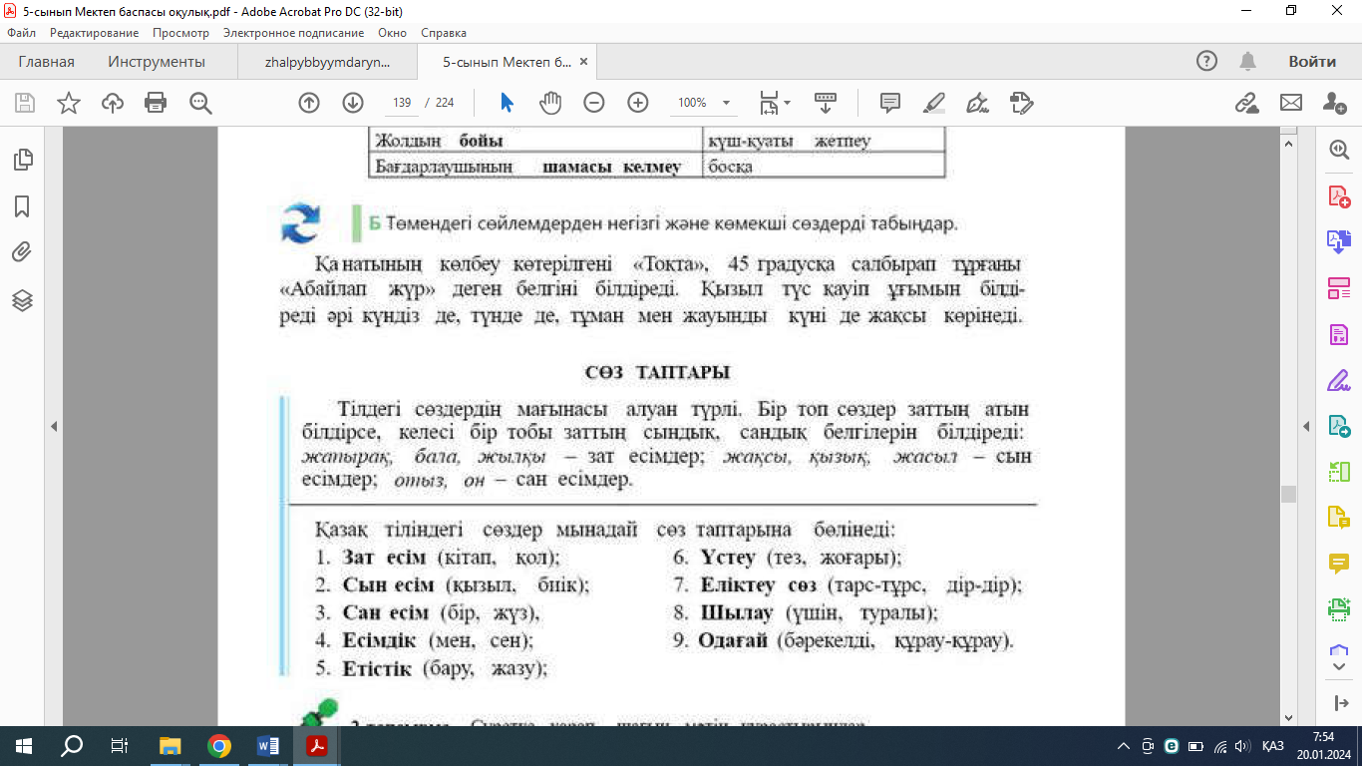Expand the left navigation pane arrow
The height and width of the screenshot is (766, 1362).
[54, 426]
